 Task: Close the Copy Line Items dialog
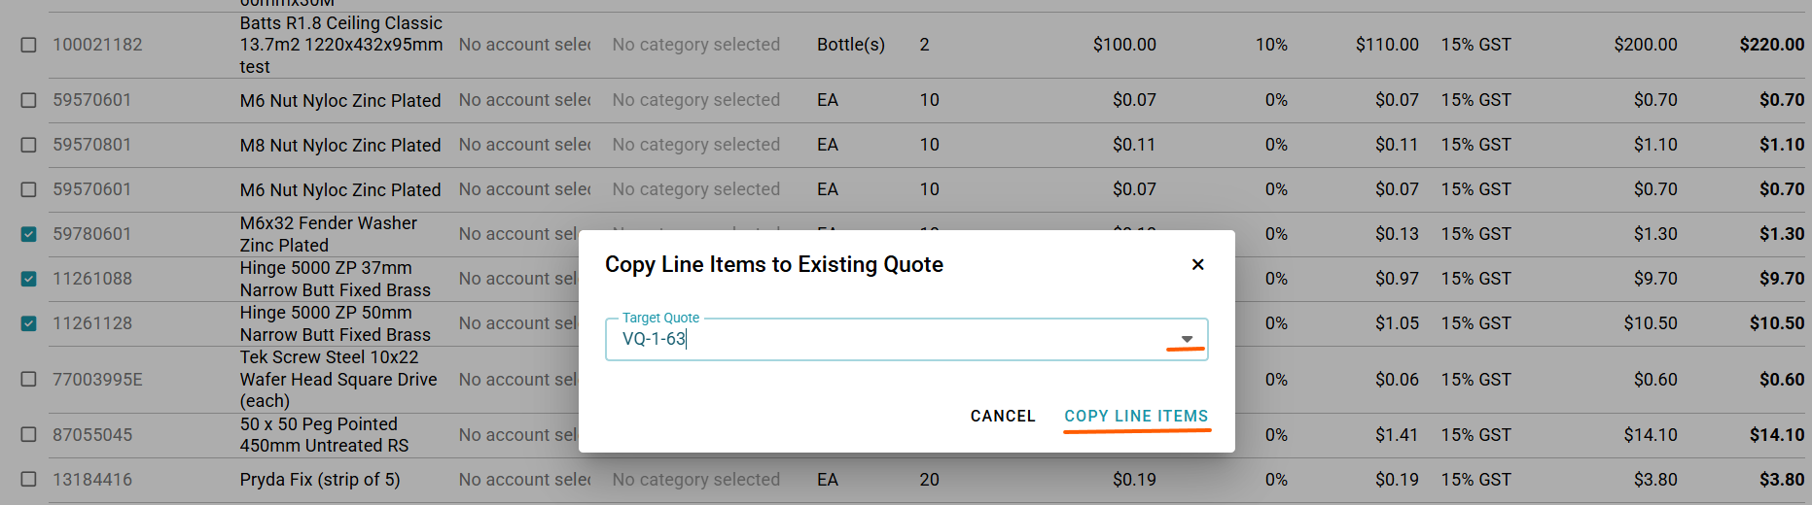1197,264
